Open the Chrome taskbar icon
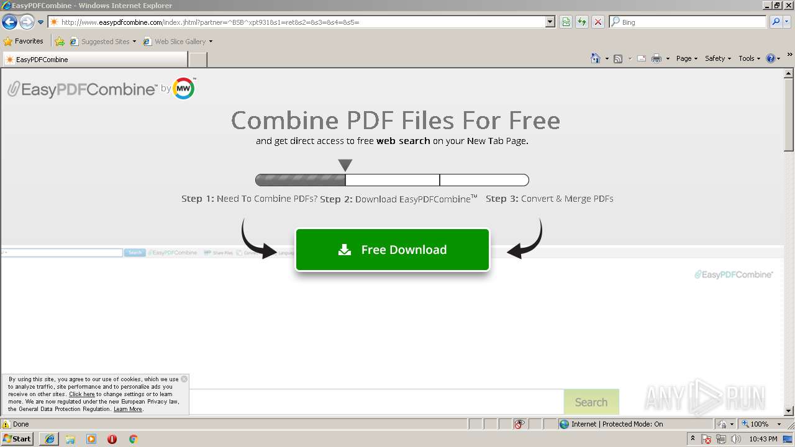This screenshot has width=795, height=447. click(133, 439)
